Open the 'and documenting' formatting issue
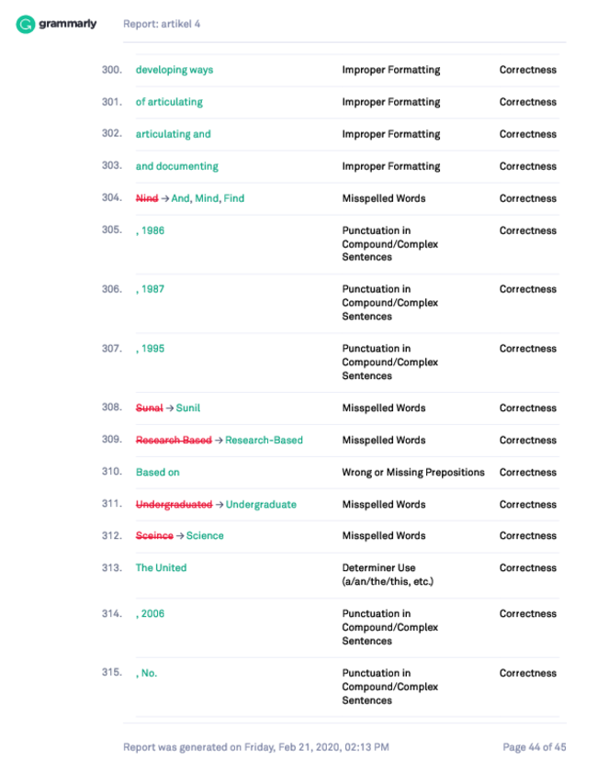Screen dimensions: 597x772 coord(177,166)
